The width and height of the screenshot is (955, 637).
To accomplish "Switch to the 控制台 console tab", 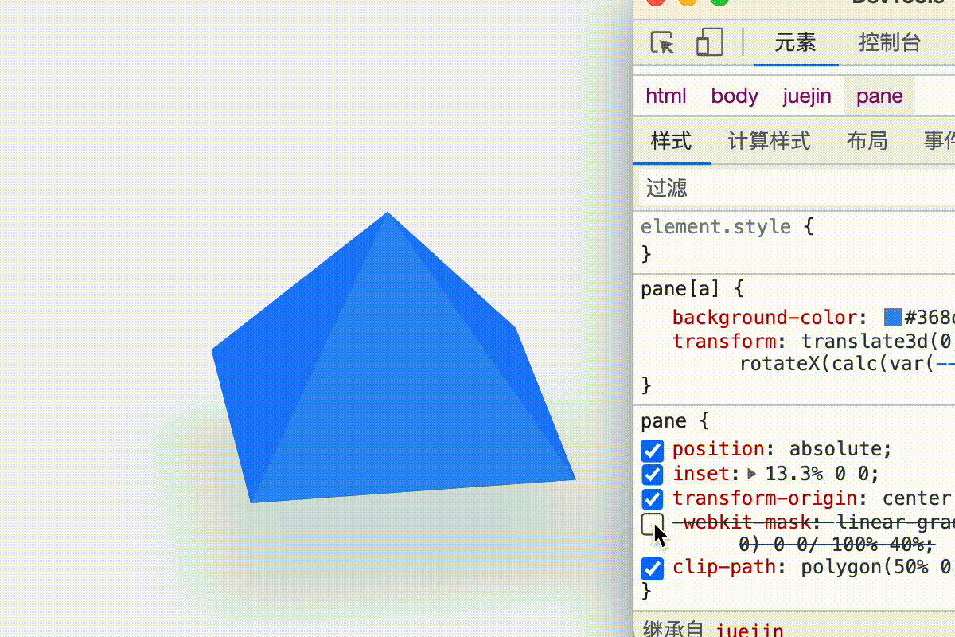I will (x=889, y=44).
